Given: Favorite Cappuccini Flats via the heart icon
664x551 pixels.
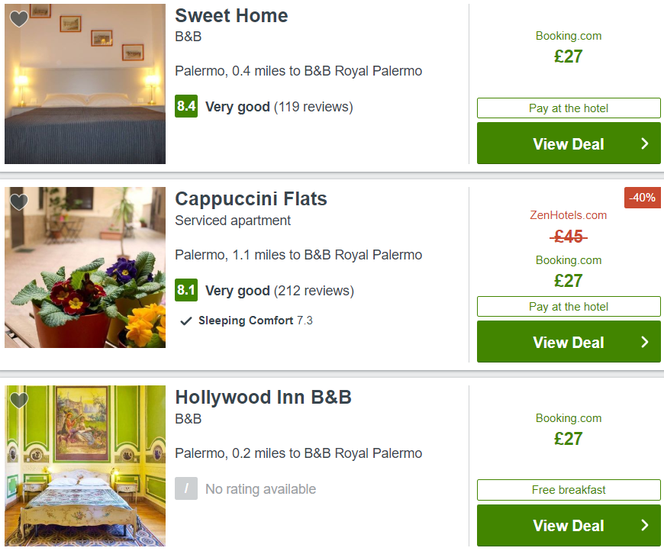Looking at the screenshot, I should (x=19, y=201).
